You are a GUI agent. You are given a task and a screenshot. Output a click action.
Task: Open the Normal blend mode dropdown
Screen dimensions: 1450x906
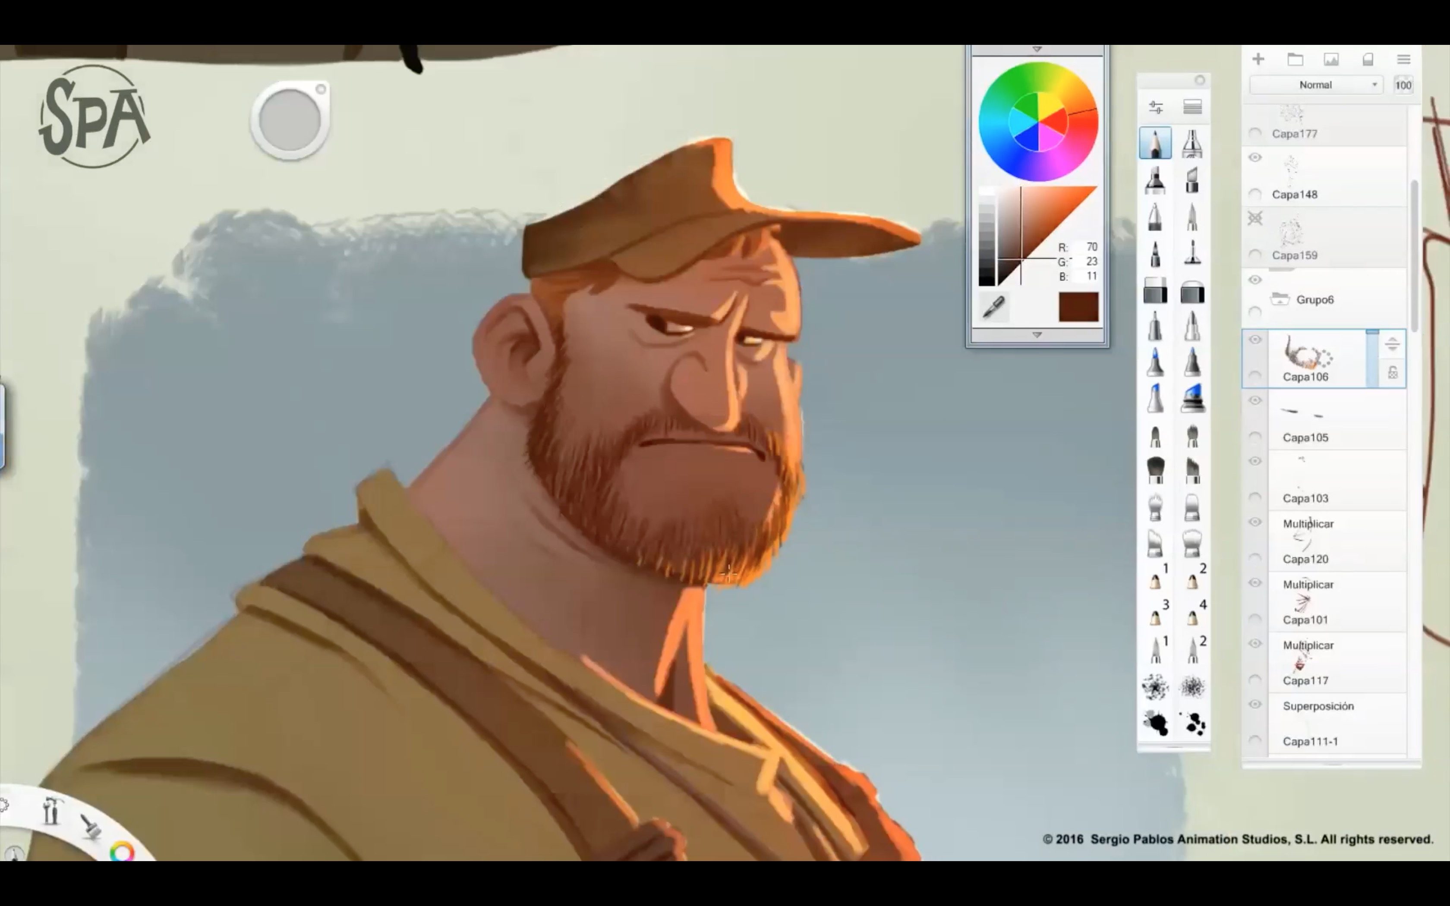click(x=1315, y=85)
